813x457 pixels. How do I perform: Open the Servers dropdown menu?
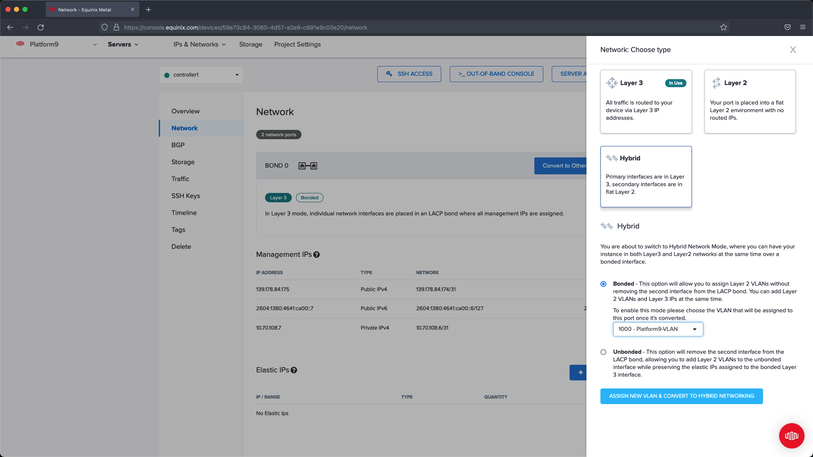[123, 44]
